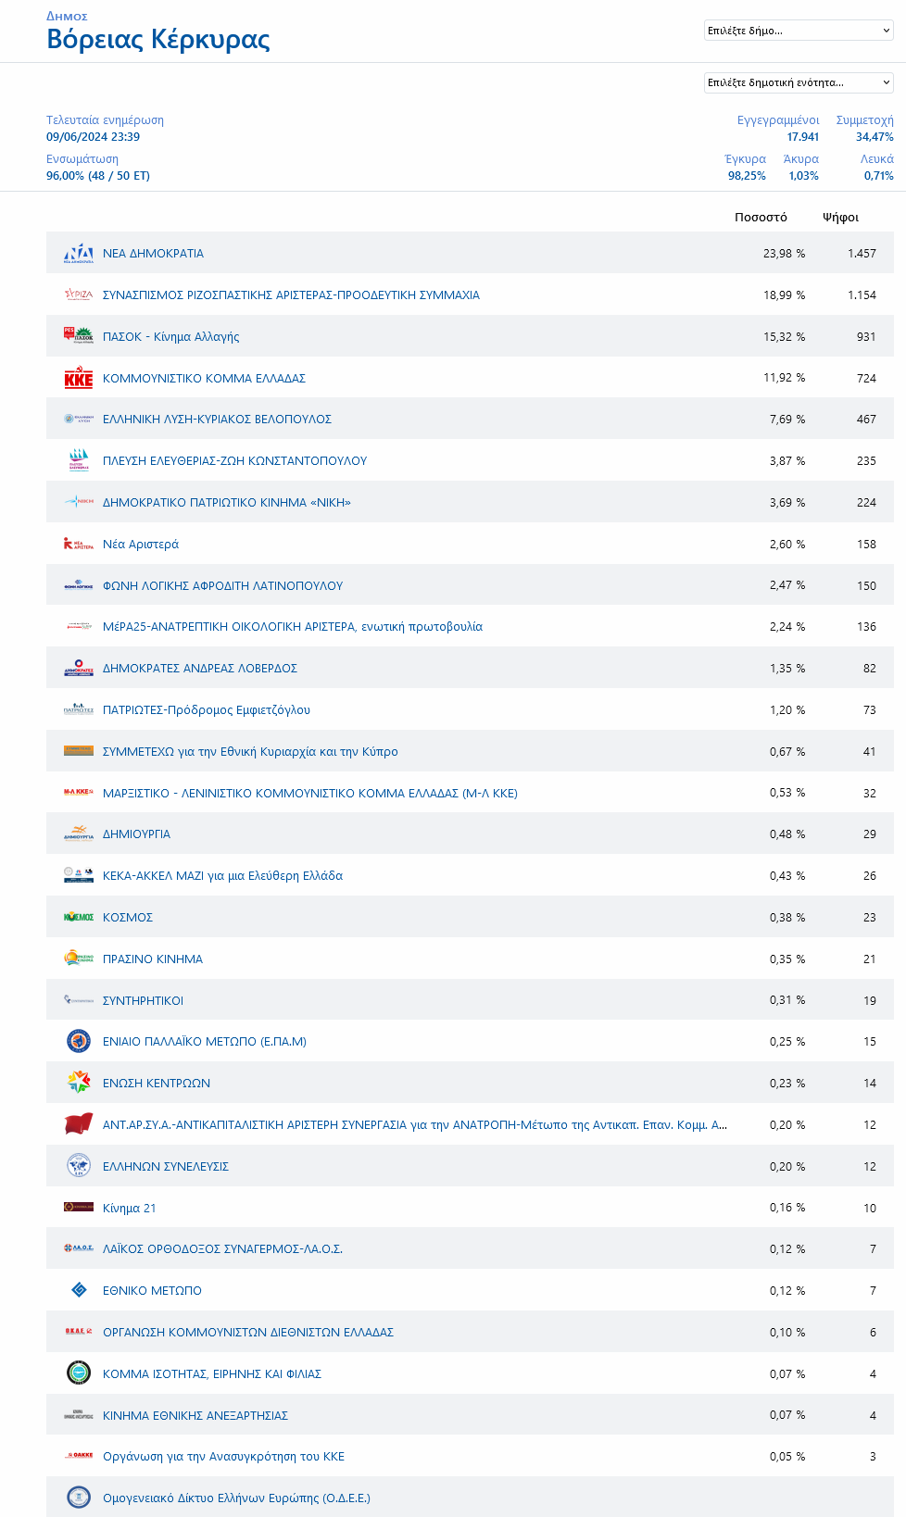Image resolution: width=906 pixels, height=1517 pixels.
Task: Click the ΣΥΡΙΖΑ party logo
Action: tap(79, 295)
